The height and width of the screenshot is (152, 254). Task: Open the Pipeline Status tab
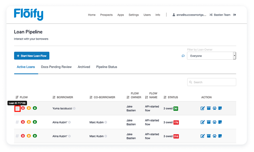coord(107,67)
